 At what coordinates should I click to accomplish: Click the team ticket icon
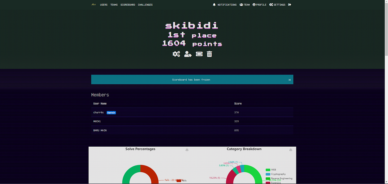pyautogui.click(x=199, y=54)
